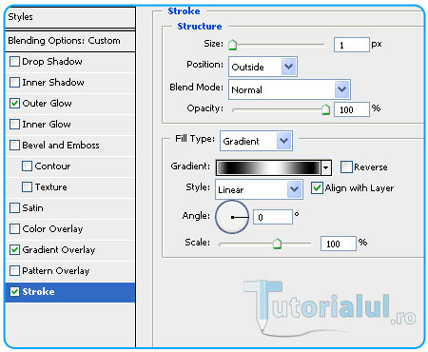The height and width of the screenshot is (352, 428).
Task: Click the Angle dial control
Action: [232, 217]
